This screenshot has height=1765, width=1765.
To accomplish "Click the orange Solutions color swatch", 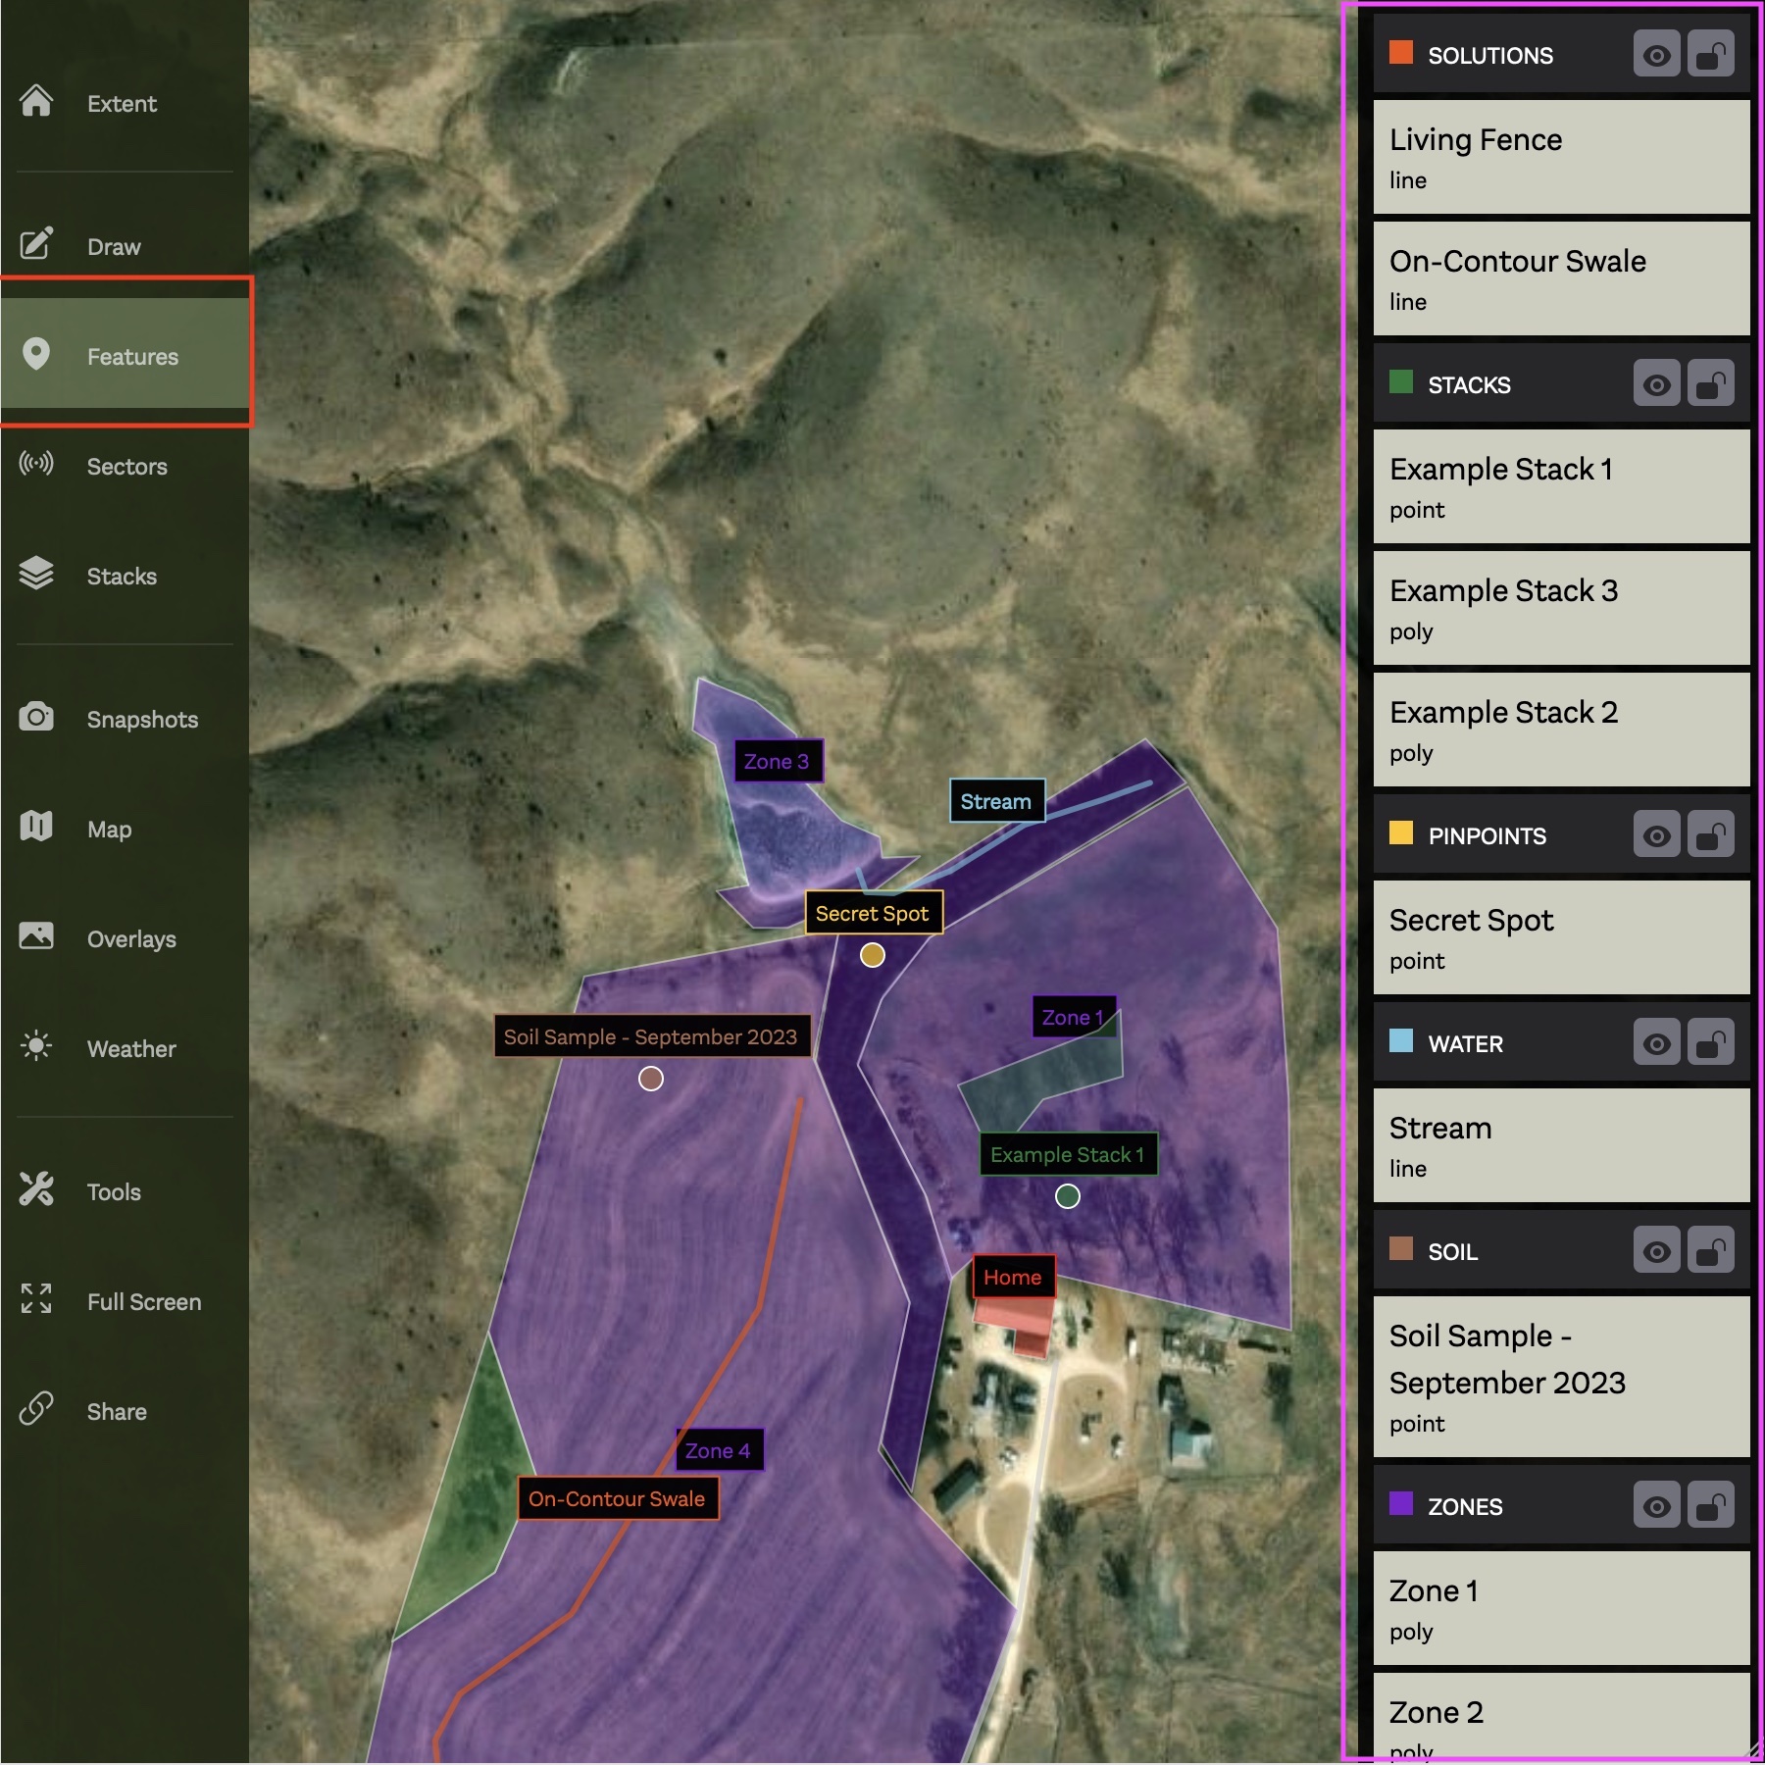I will pos(1401,53).
